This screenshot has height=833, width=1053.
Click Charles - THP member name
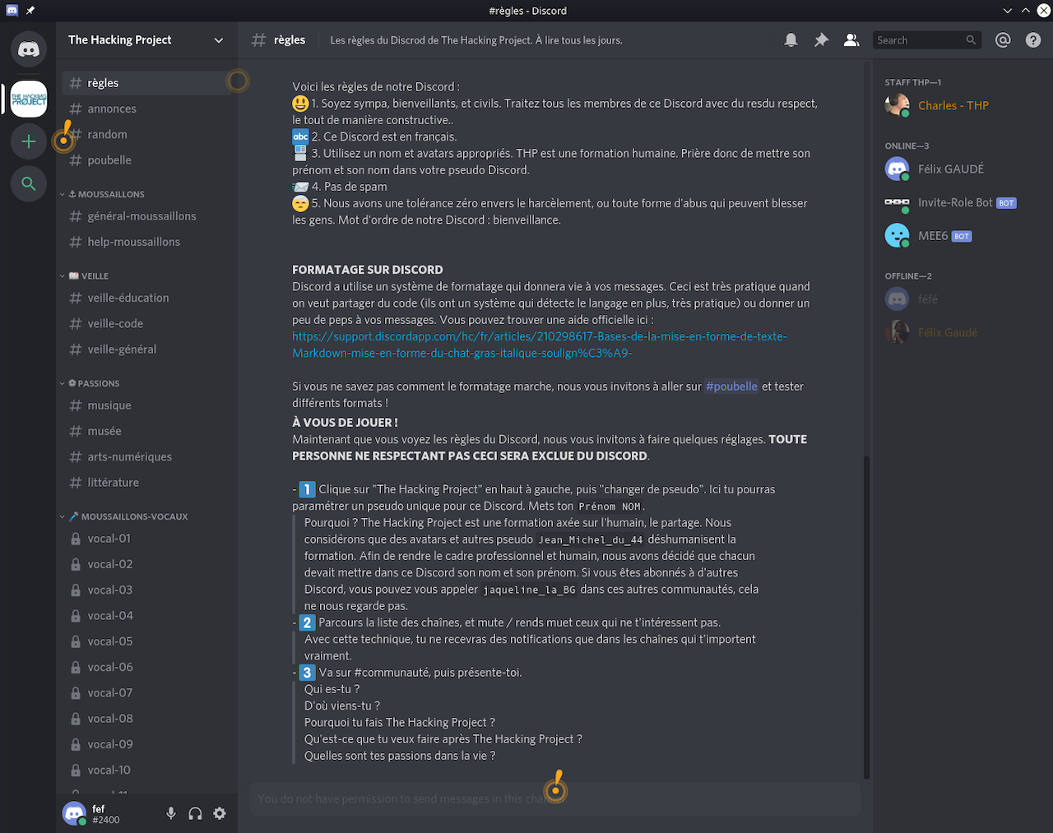click(953, 105)
